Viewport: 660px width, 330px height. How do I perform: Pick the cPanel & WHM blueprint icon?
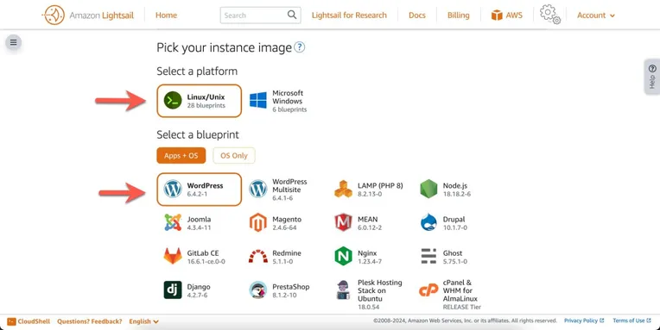tap(428, 290)
